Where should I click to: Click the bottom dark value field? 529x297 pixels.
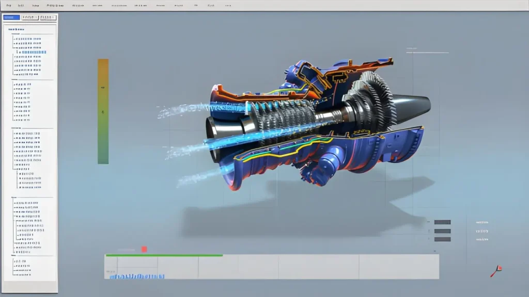pos(442,239)
